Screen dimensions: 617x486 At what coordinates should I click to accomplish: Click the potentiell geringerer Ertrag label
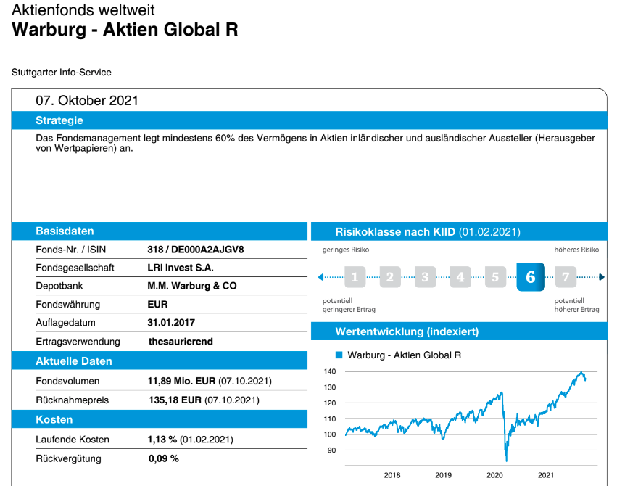349,305
